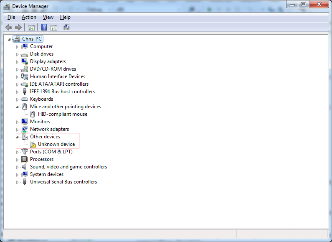Select the Network adapters label
332x242 pixels.
pyautogui.click(x=49, y=129)
